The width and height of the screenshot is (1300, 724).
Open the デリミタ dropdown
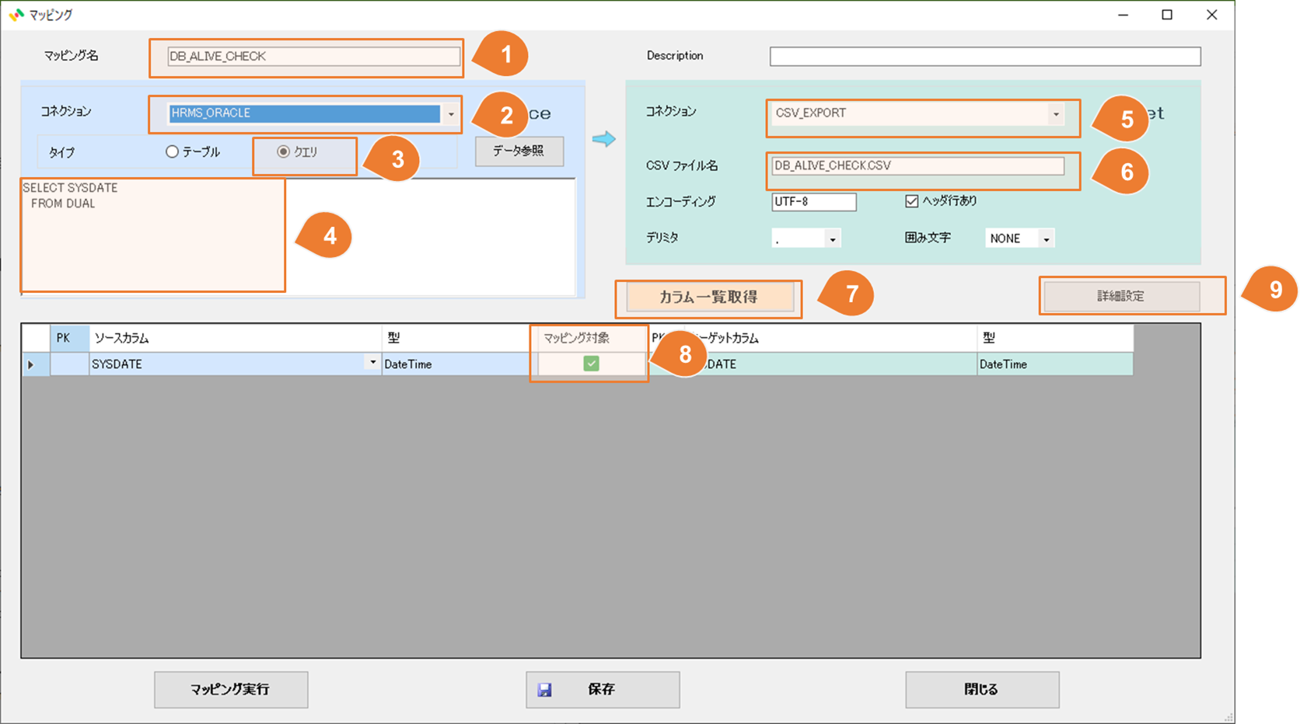(x=833, y=238)
